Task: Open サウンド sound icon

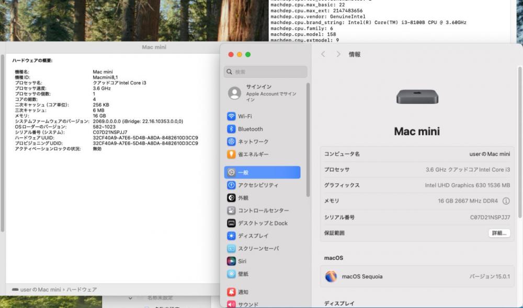Action: [231, 304]
